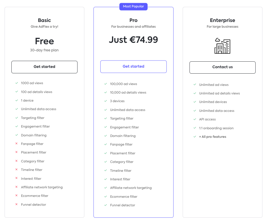Click red X next to Interest filter in Basic
Screen dimensions: 269x222
[17, 179]
